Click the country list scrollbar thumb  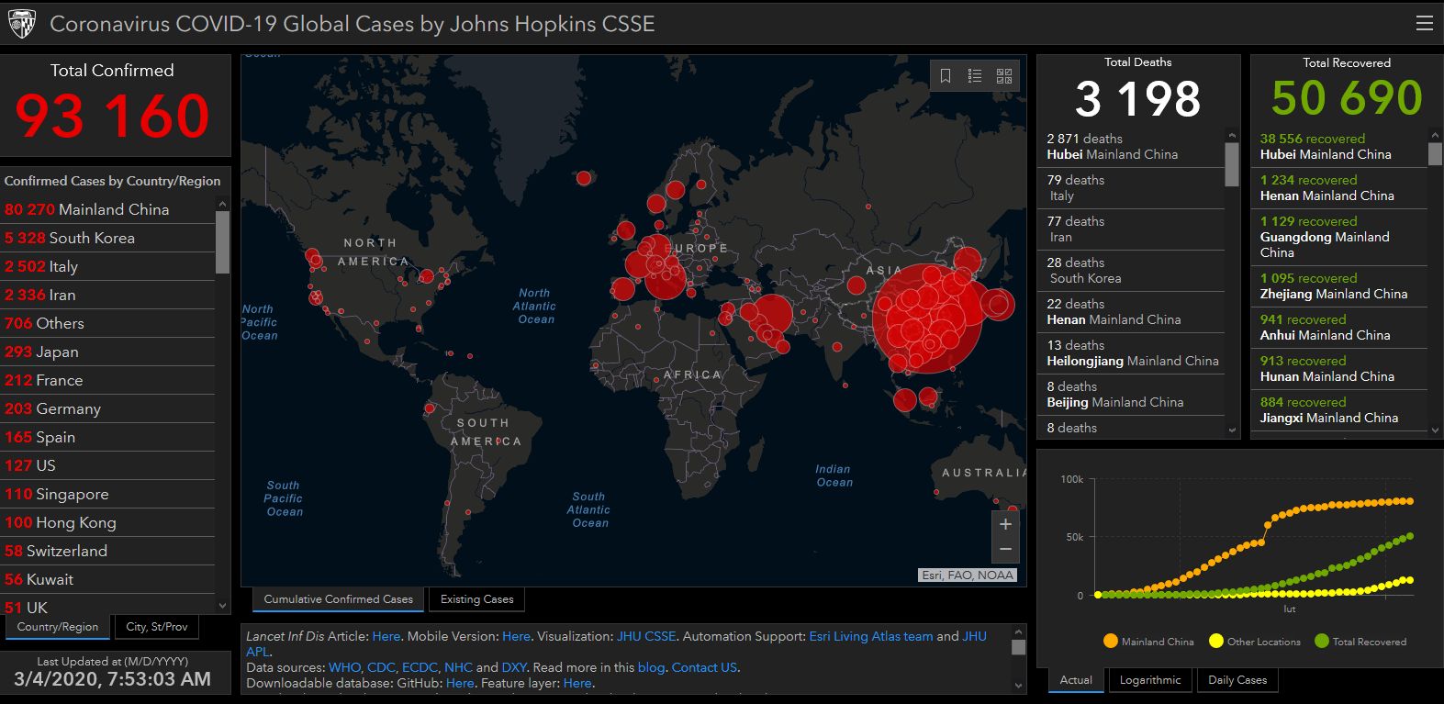point(222,242)
